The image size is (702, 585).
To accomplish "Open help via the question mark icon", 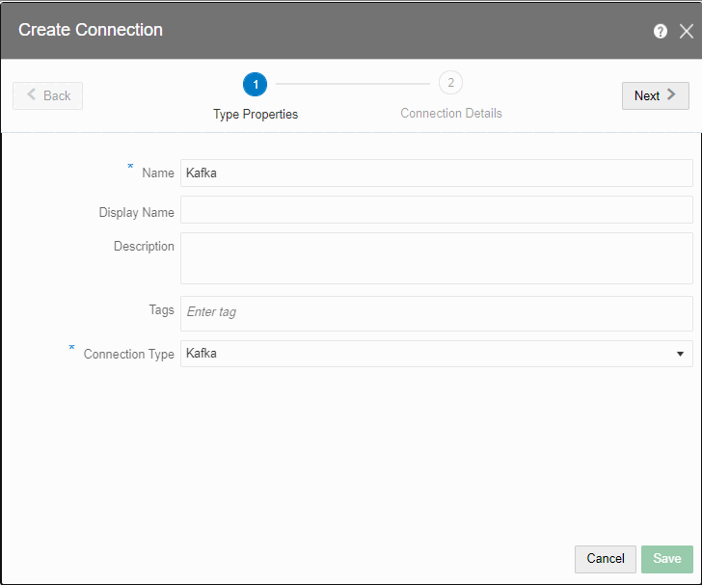I will tap(661, 31).
